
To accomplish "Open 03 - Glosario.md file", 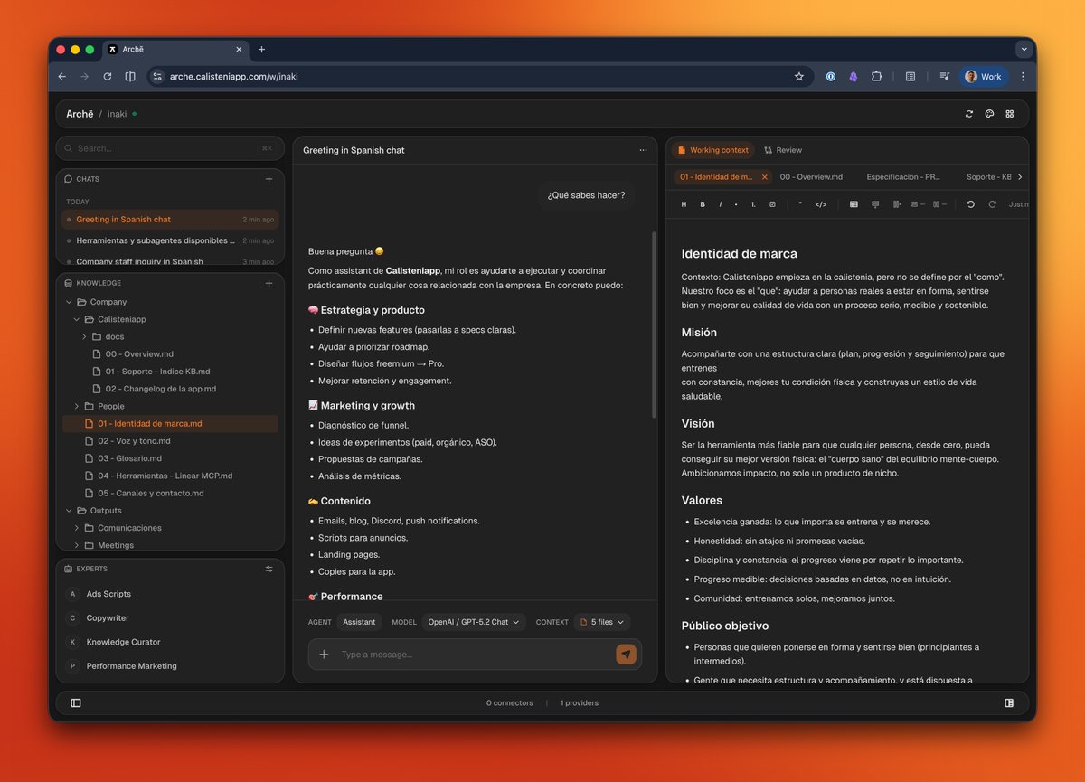I will point(129,458).
